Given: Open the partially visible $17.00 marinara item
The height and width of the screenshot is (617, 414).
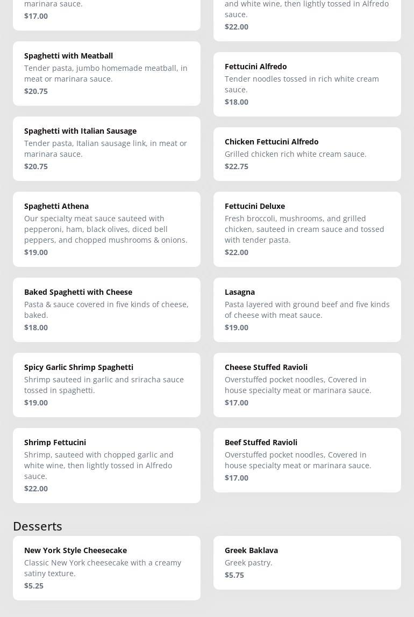Looking at the screenshot, I should tap(106, 15).
